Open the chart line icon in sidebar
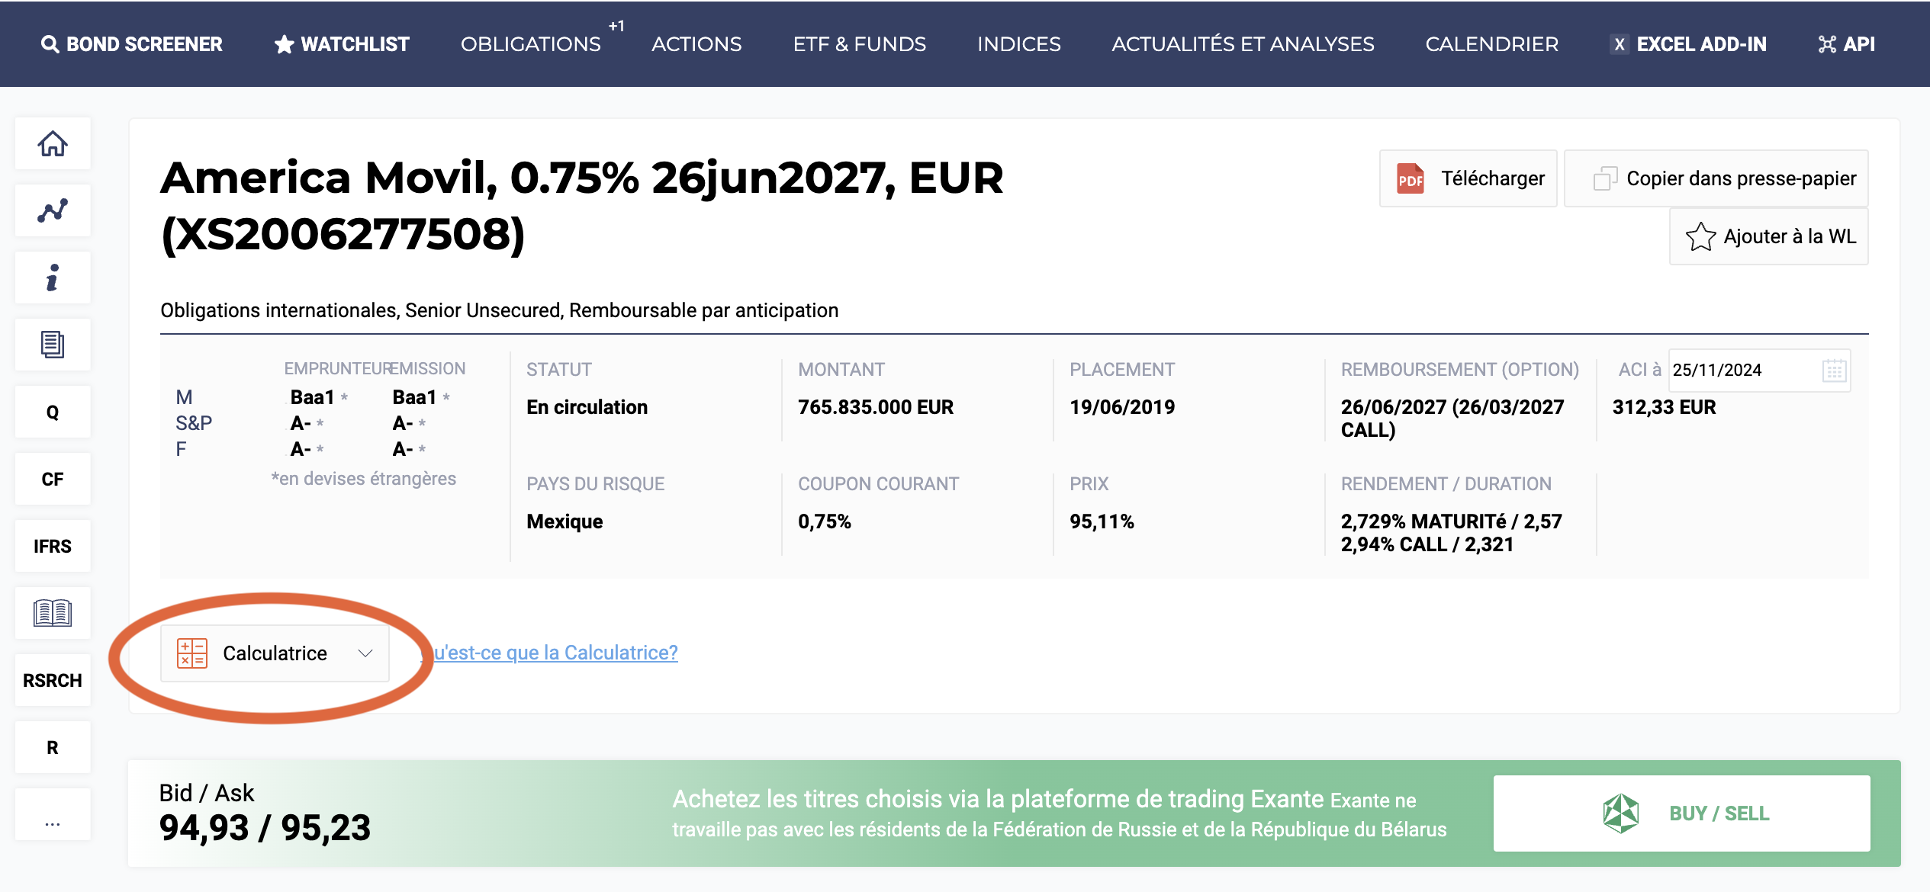Viewport: 1930px width, 892px height. pyautogui.click(x=53, y=210)
